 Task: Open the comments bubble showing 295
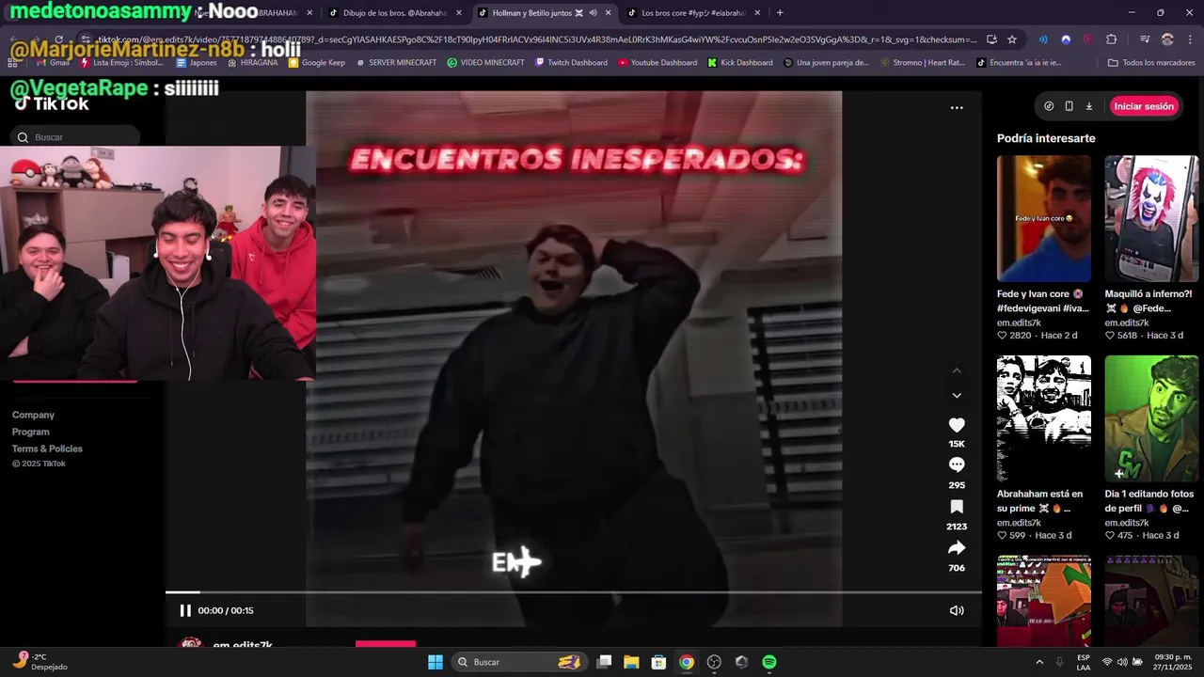pos(957,464)
